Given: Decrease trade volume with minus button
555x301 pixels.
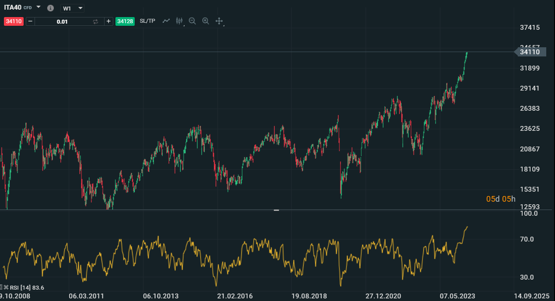Looking at the screenshot, I should click(30, 21).
